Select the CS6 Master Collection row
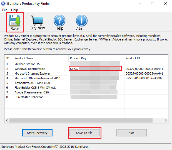Screen dimensions: 172x150 coord(86,97)
